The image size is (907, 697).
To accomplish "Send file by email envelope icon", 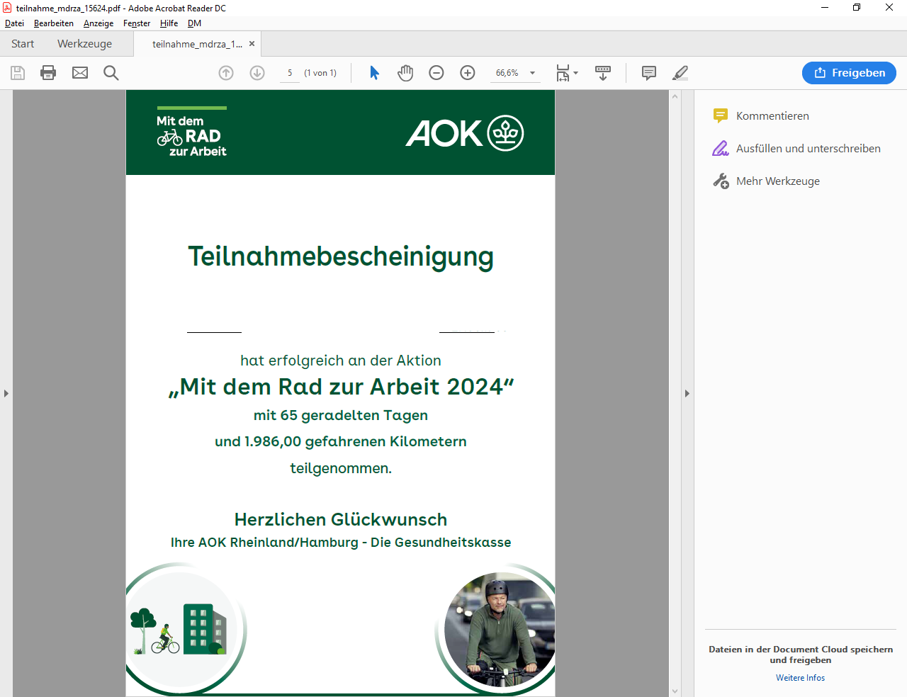I will (x=80, y=73).
